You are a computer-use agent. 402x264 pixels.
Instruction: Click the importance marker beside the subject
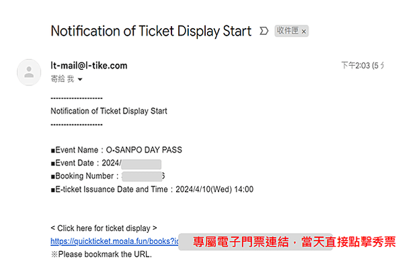click(264, 31)
